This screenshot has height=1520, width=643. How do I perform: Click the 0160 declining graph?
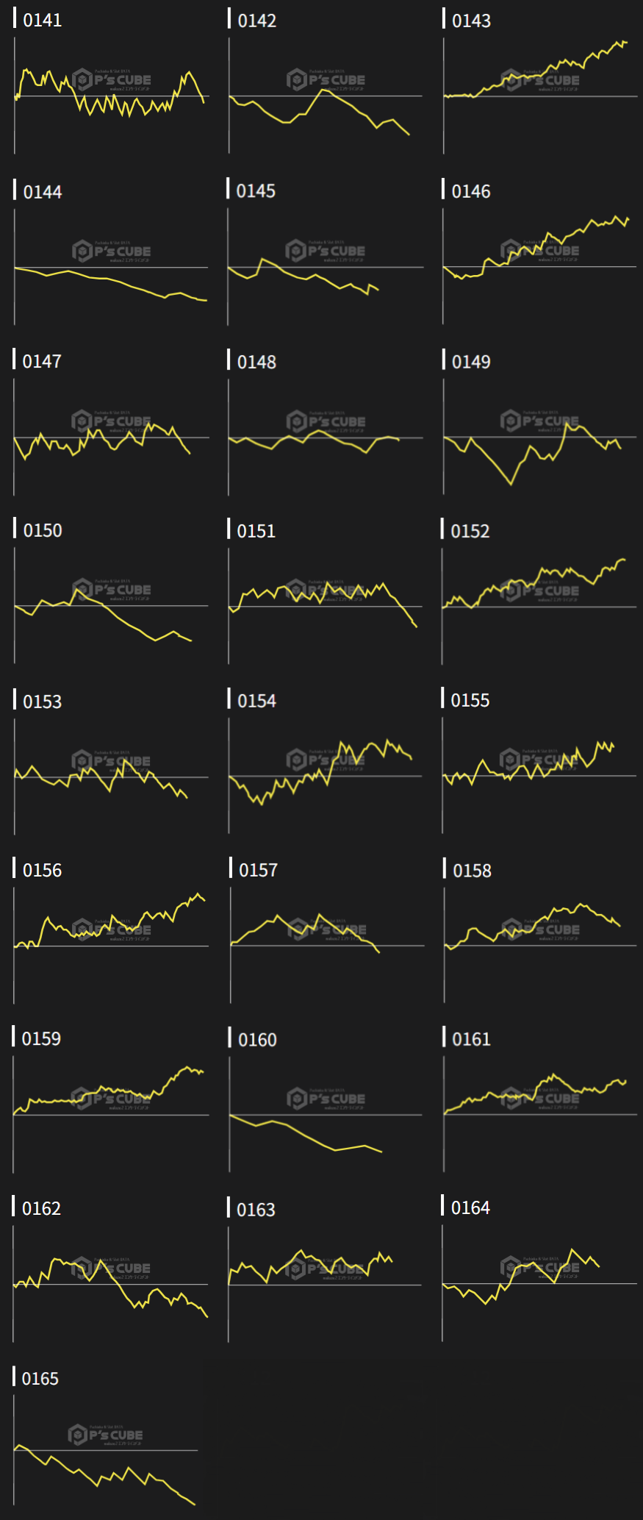(326, 1115)
